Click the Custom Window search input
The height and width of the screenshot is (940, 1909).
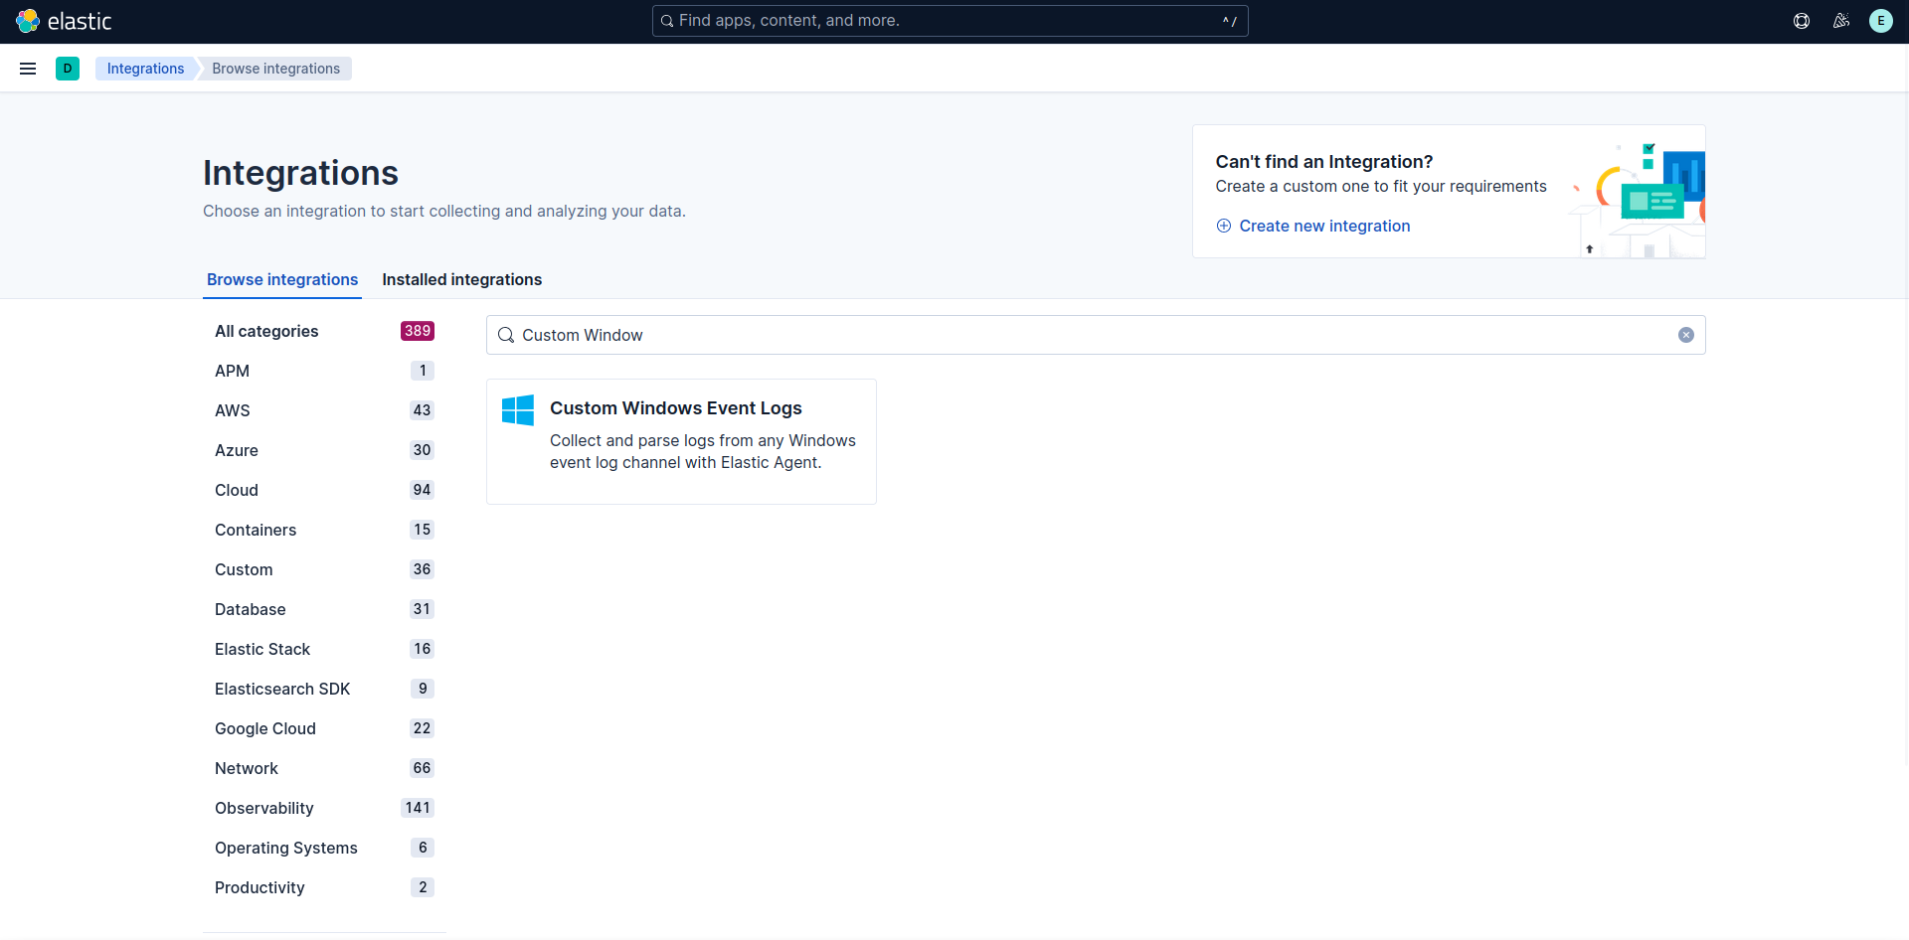(1096, 335)
